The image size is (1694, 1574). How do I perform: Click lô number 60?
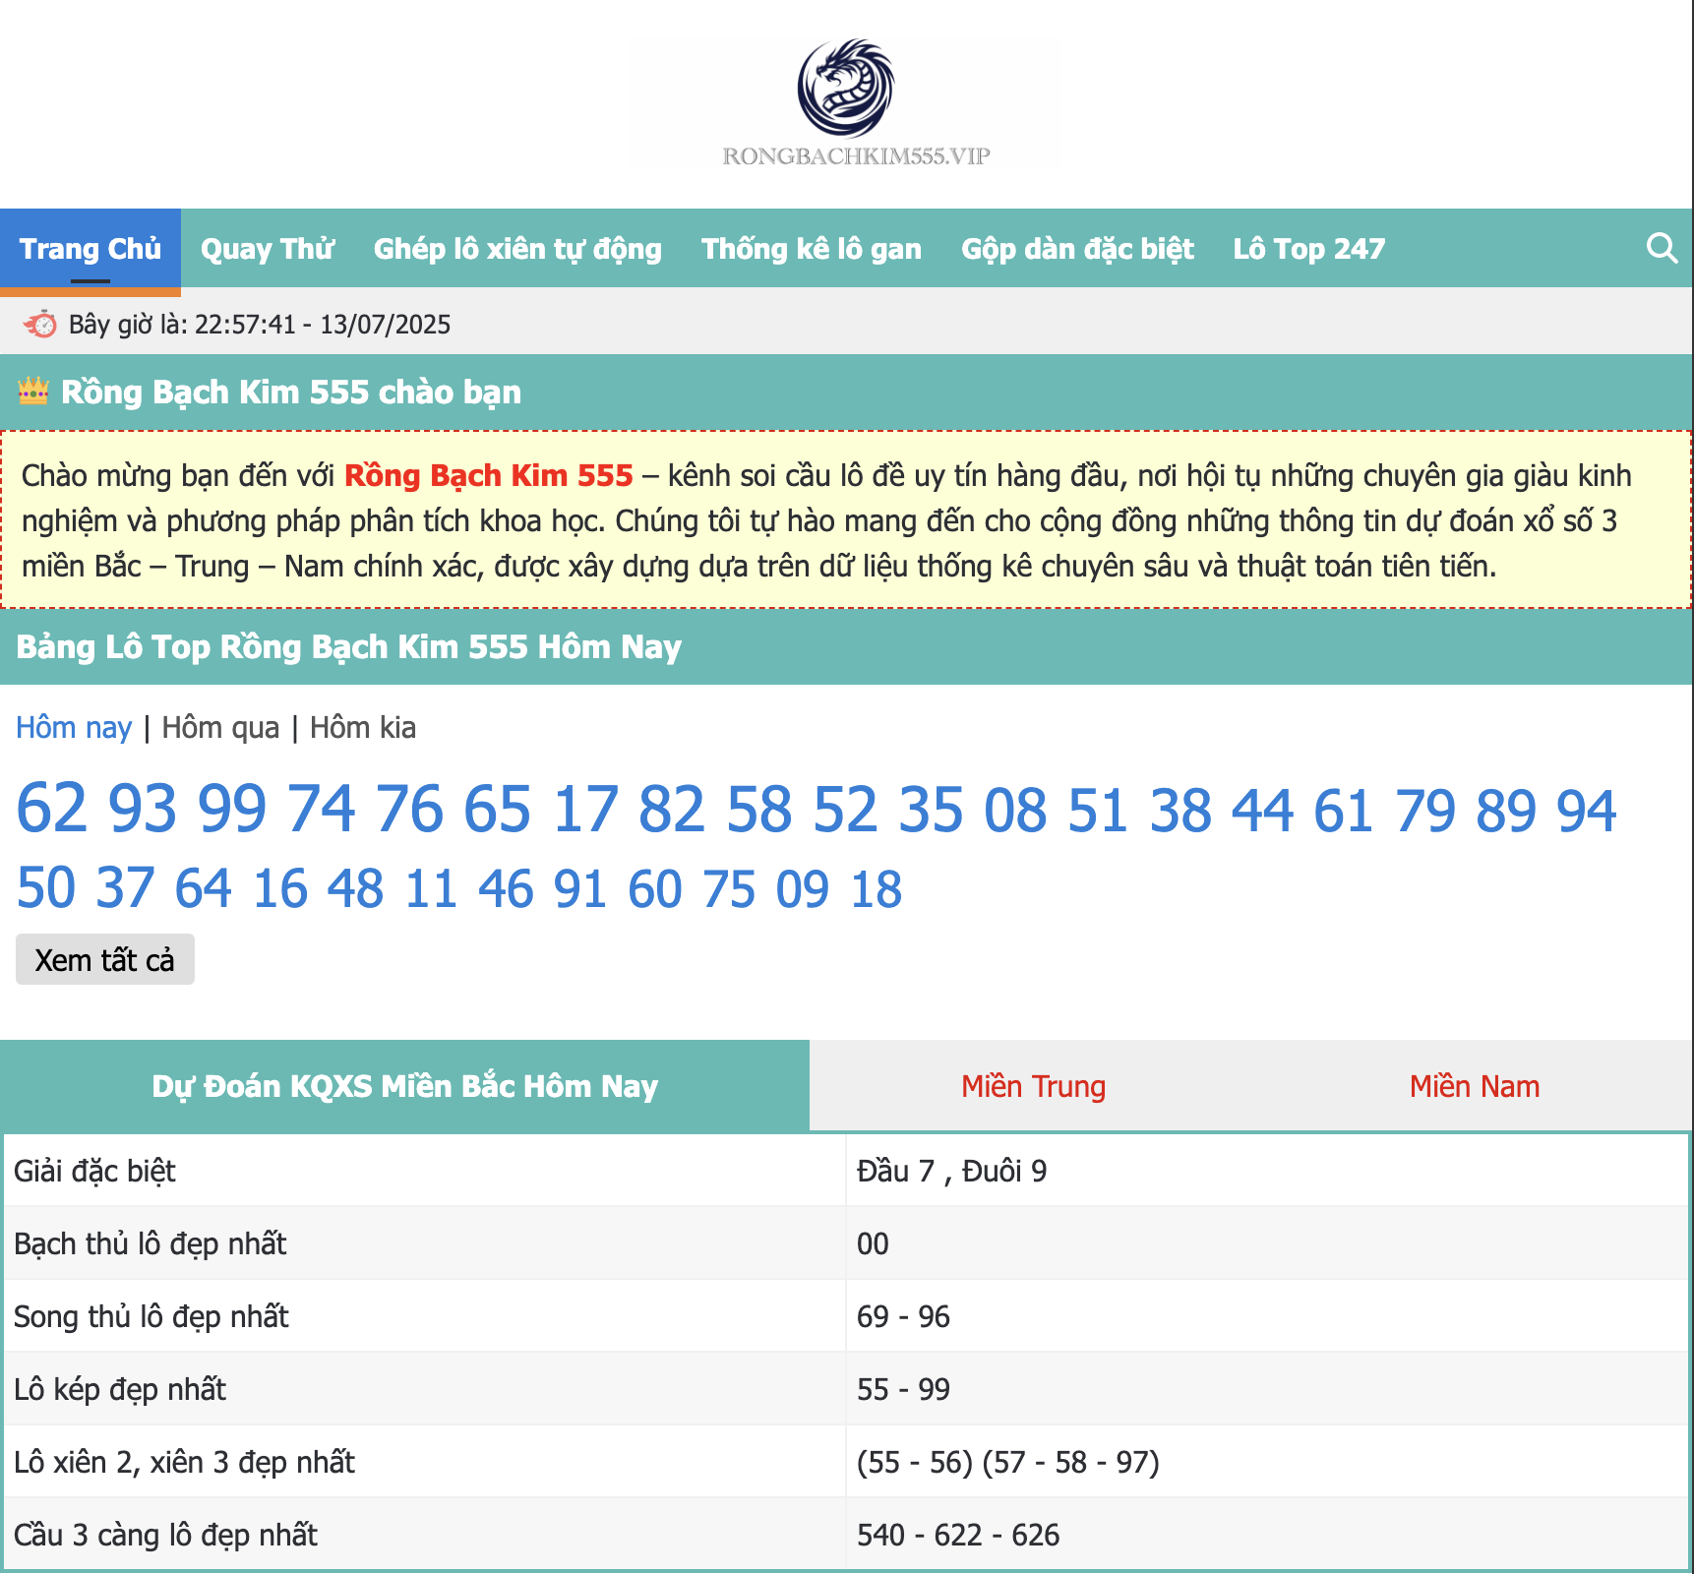click(655, 888)
